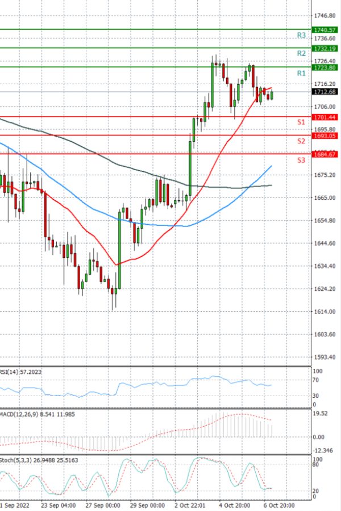Click the 1675.20 price axis value
The width and height of the screenshot is (341, 511).
pyautogui.click(x=325, y=175)
